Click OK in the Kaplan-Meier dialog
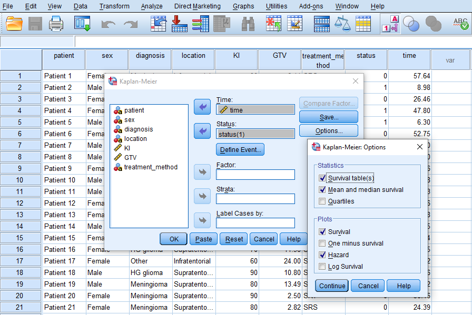The height and width of the screenshot is (315, 472). (x=174, y=239)
